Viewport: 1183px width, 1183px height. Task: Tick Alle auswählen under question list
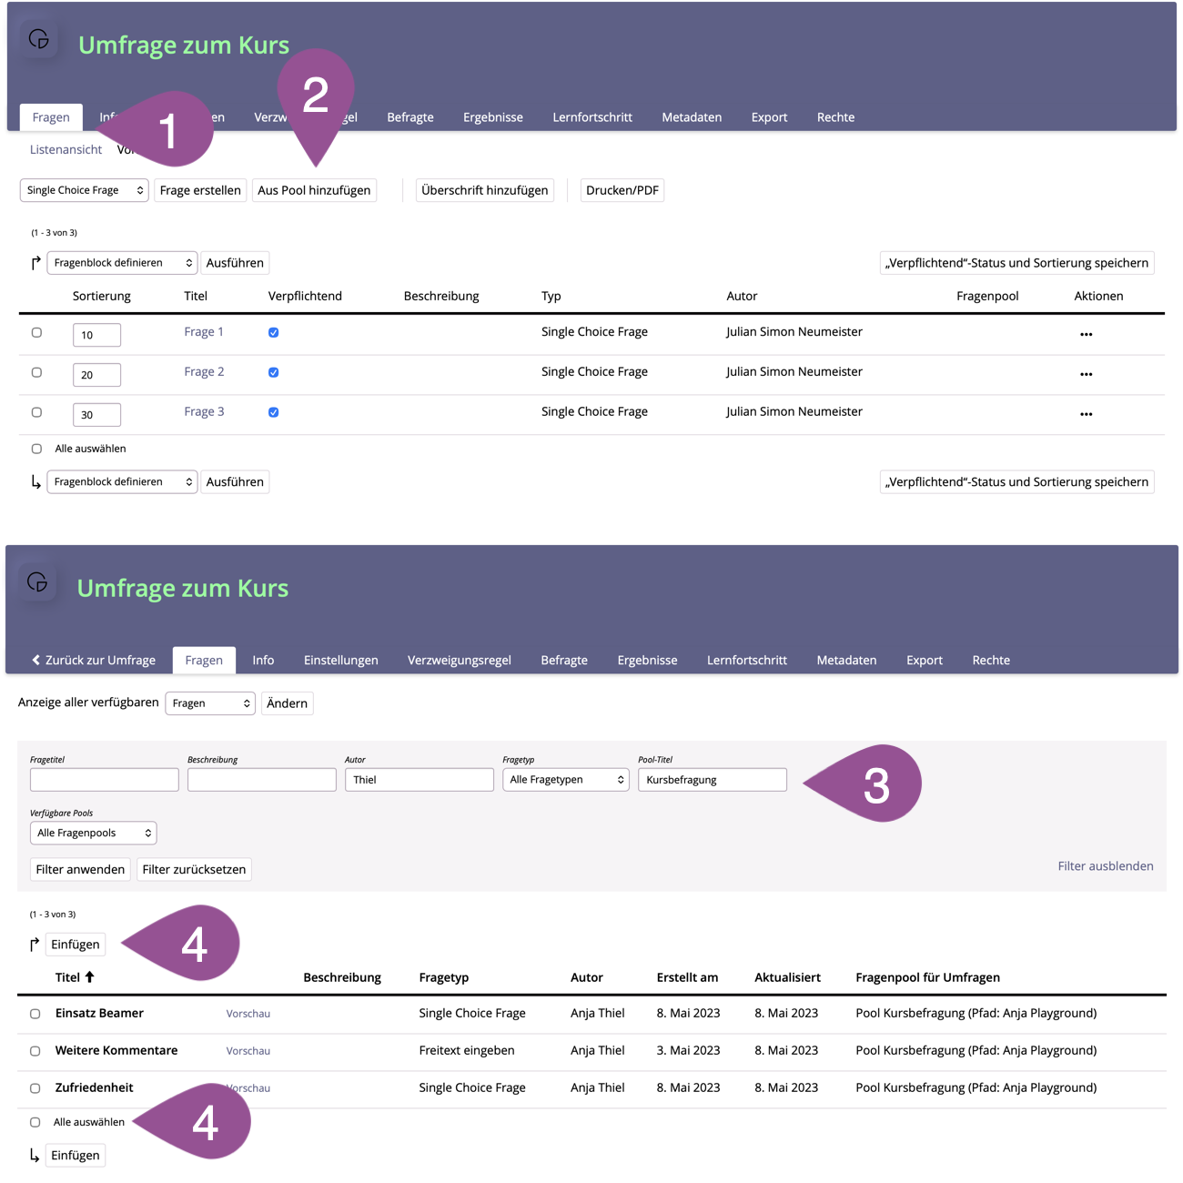(36, 449)
